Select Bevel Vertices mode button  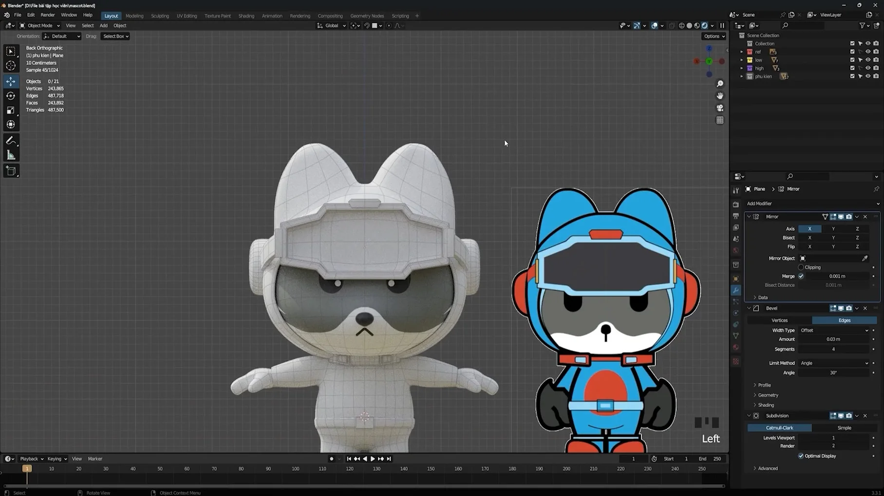click(779, 320)
